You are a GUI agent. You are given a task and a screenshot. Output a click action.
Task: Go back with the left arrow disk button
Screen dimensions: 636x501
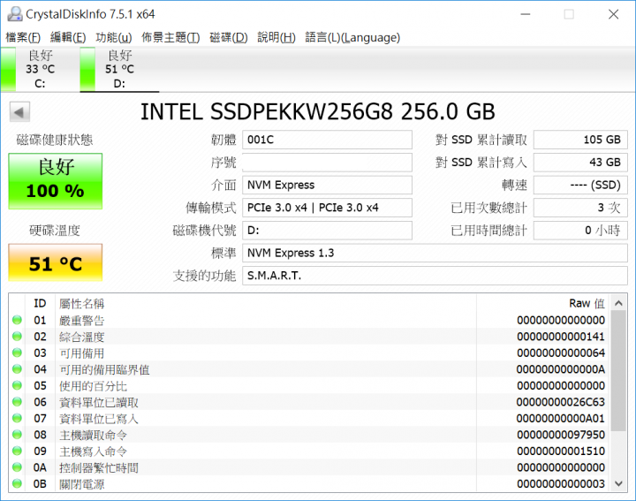click(x=19, y=112)
